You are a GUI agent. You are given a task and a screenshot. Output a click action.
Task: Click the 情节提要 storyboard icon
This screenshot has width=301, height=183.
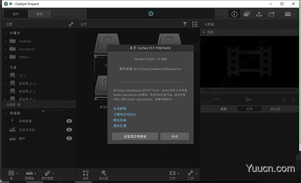point(48,173)
